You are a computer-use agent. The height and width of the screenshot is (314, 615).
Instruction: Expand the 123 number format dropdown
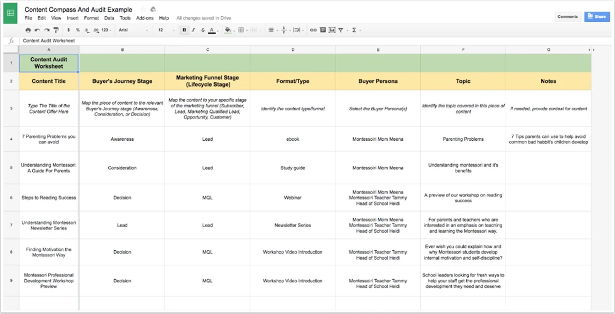[106, 30]
